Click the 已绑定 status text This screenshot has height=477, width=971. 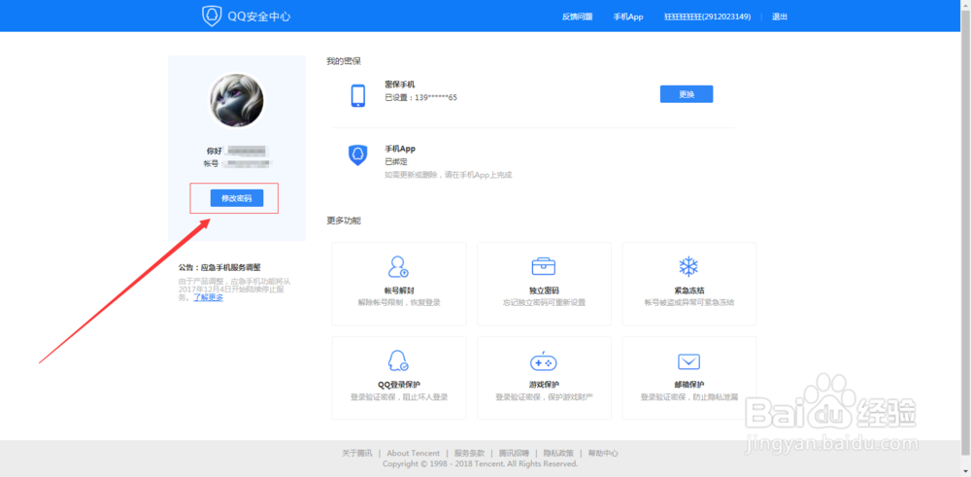click(396, 161)
